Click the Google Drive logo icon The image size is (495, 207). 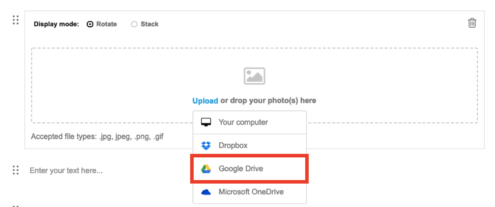[206, 169]
